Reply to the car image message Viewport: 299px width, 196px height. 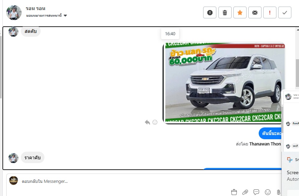147,122
